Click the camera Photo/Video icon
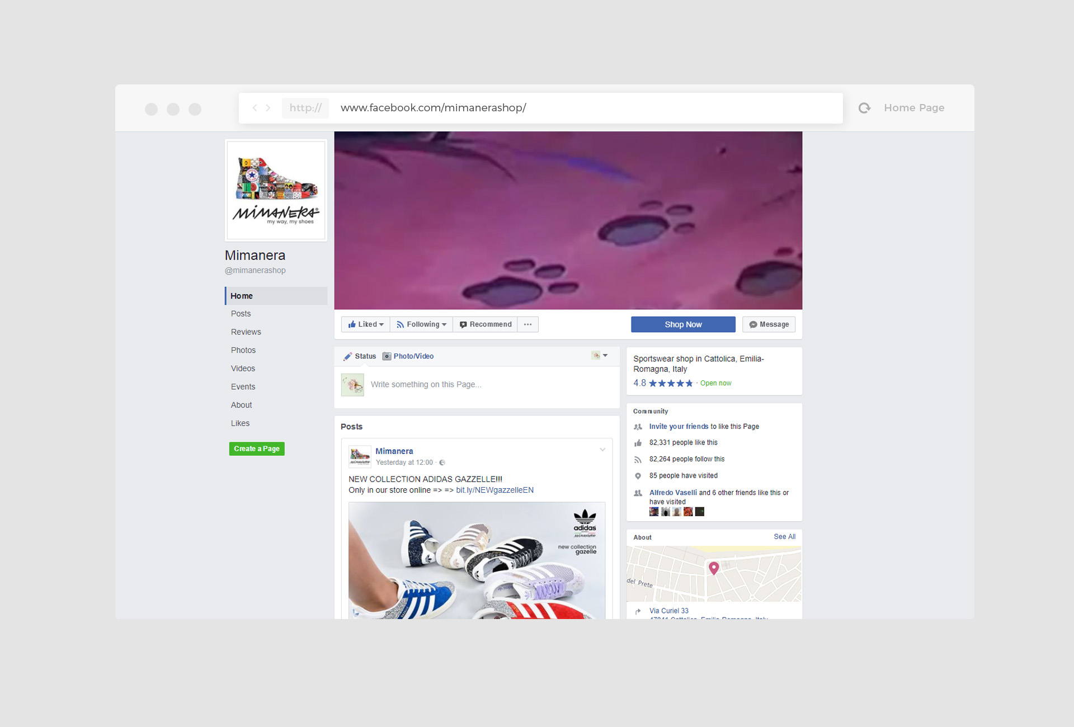The width and height of the screenshot is (1074, 727). [387, 356]
